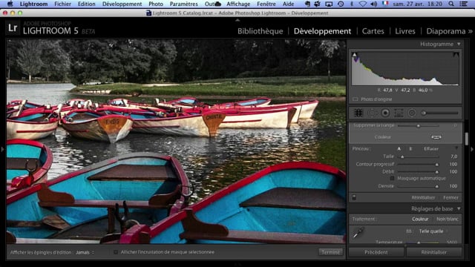Click the Terminé button

click(x=330, y=252)
